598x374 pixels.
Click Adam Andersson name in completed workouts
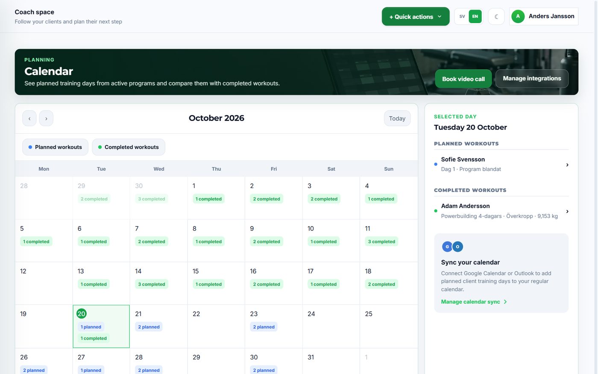[466, 206]
